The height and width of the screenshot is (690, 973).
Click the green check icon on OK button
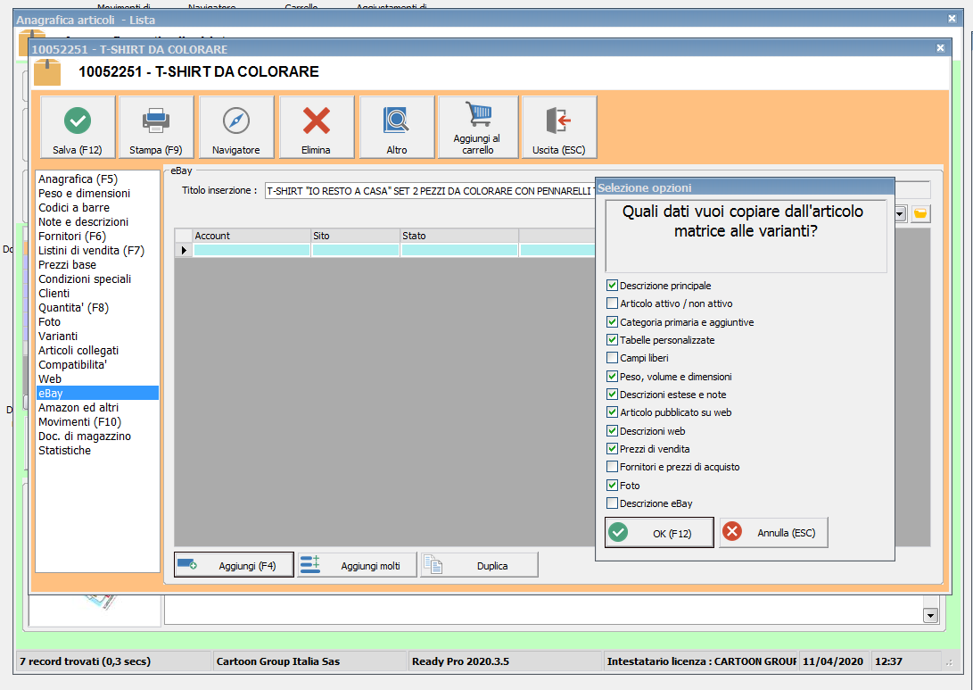click(x=618, y=532)
